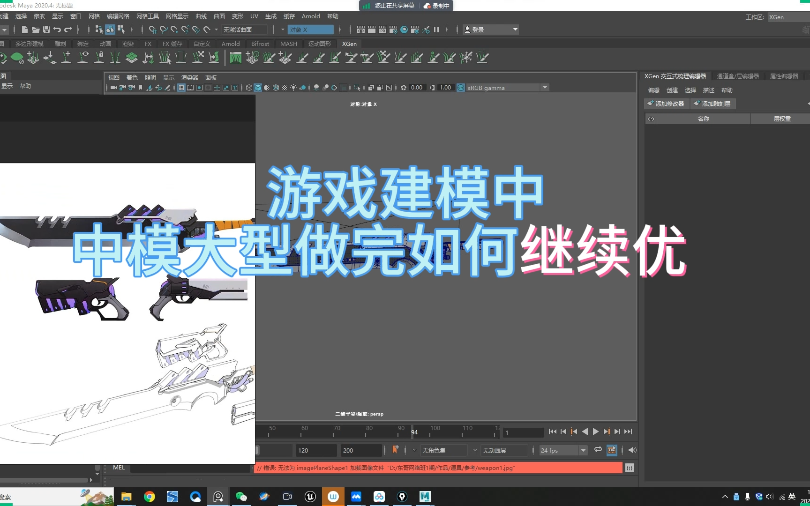This screenshot has height=506, width=810.
Task: Click the viewport bookmark icon
Action: click(x=141, y=88)
